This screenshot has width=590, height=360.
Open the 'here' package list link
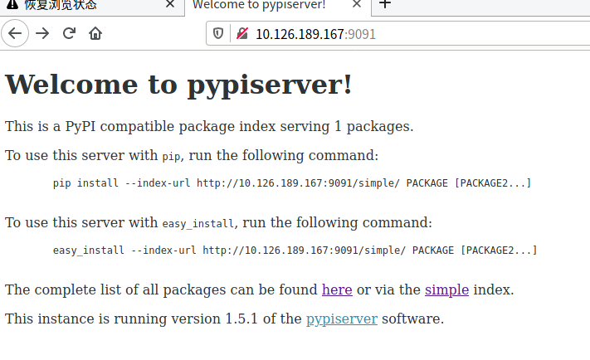tap(337, 289)
